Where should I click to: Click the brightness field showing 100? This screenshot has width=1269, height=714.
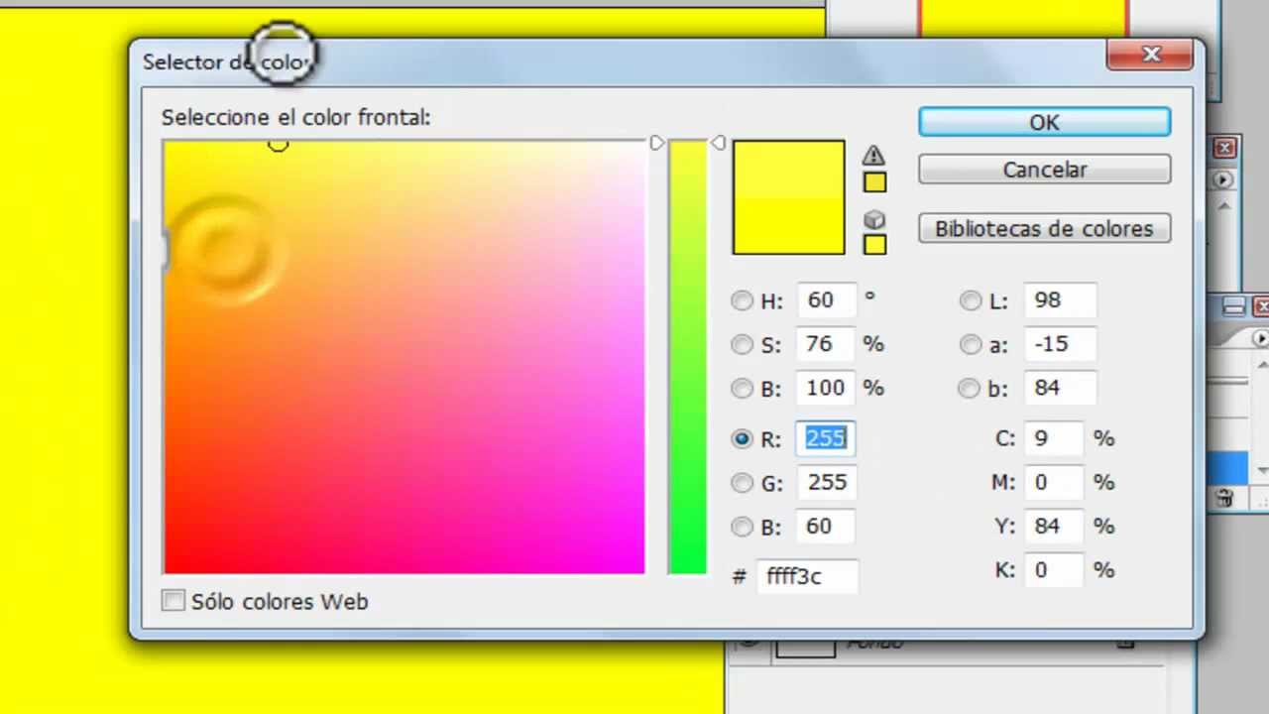point(826,388)
